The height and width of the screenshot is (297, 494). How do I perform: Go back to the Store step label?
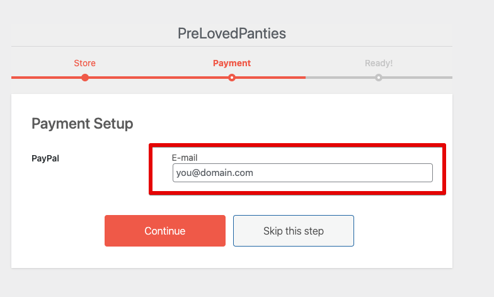pyautogui.click(x=85, y=63)
